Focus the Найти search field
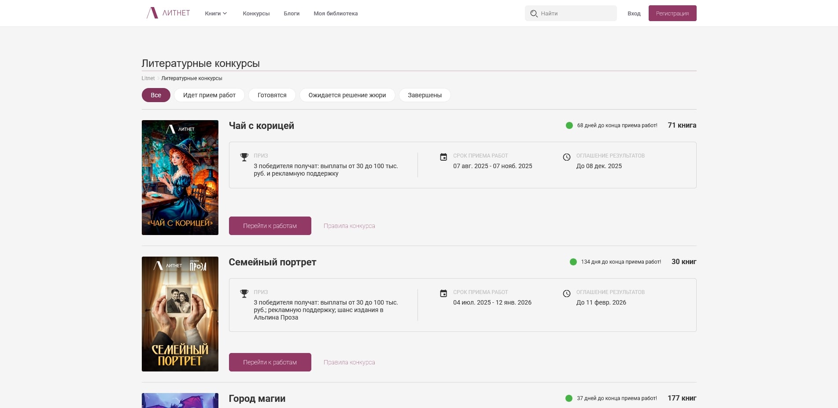This screenshot has width=838, height=408. click(576, 14)
